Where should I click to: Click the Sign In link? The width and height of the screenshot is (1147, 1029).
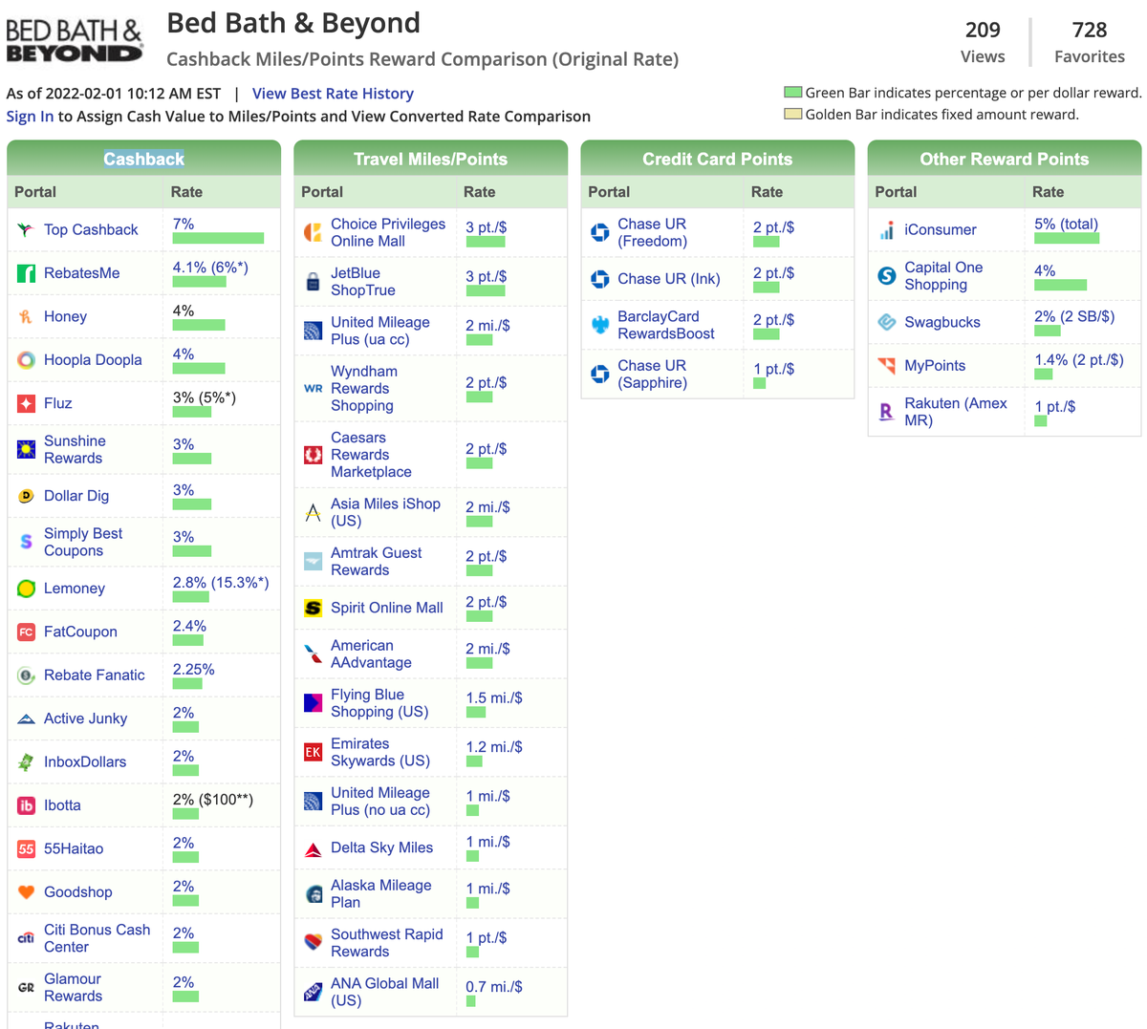tap(29, 116)
